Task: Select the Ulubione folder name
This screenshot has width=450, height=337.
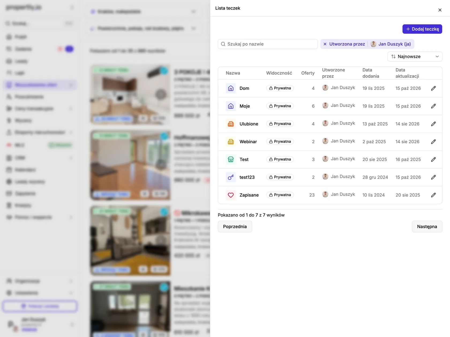Action: [249, 124]
